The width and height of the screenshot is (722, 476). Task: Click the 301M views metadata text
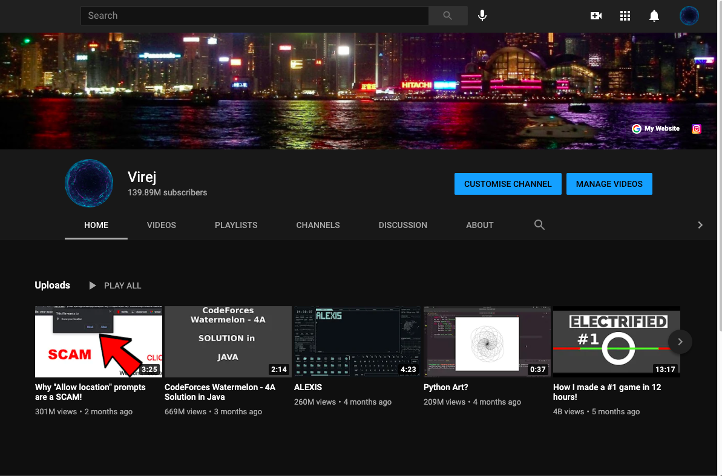point(56,411)
